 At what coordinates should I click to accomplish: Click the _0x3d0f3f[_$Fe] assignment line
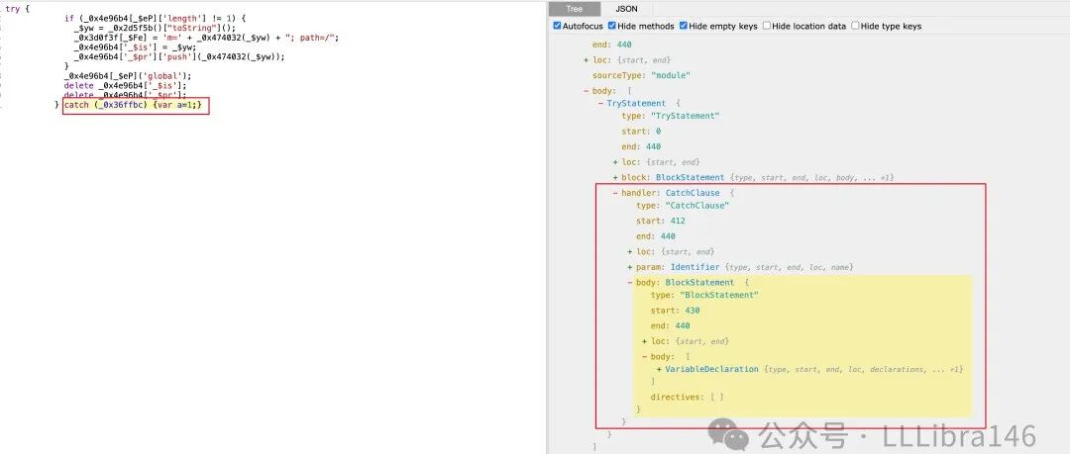coord(206,38)
